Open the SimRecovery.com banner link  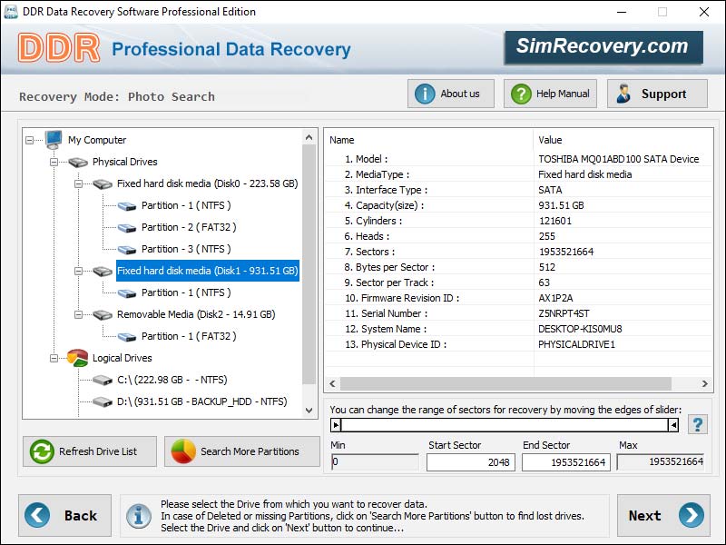603,46
